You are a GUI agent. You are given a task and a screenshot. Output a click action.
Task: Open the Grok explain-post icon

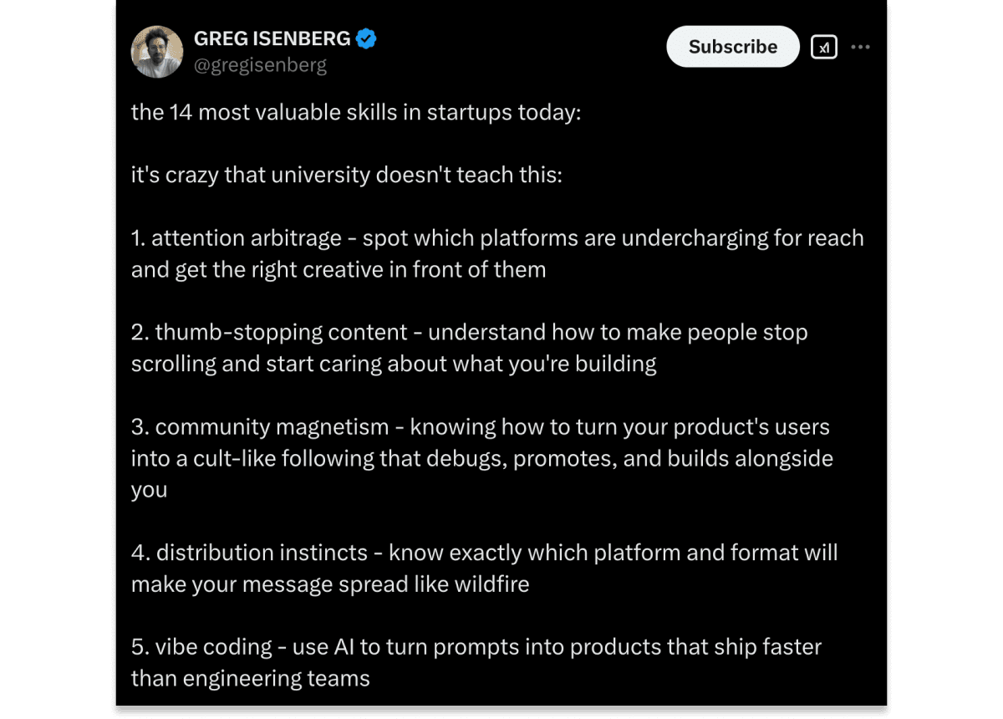point(824,47)
